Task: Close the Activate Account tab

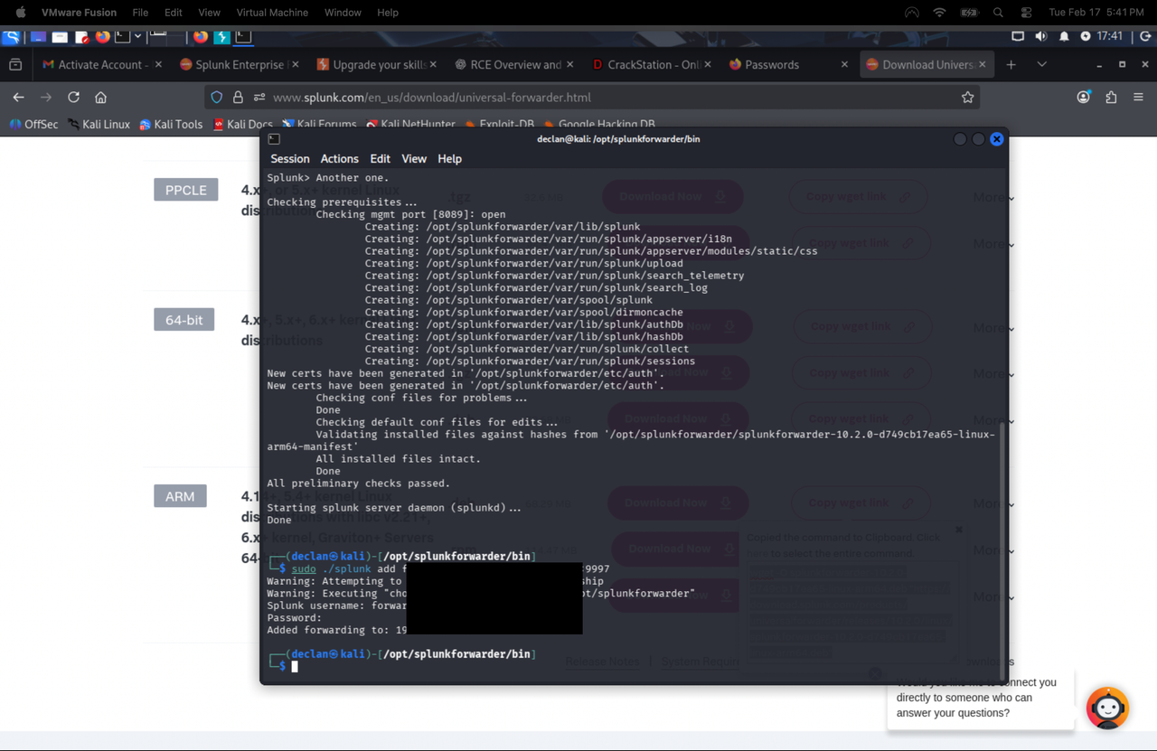Action: [x=158, y=65]
